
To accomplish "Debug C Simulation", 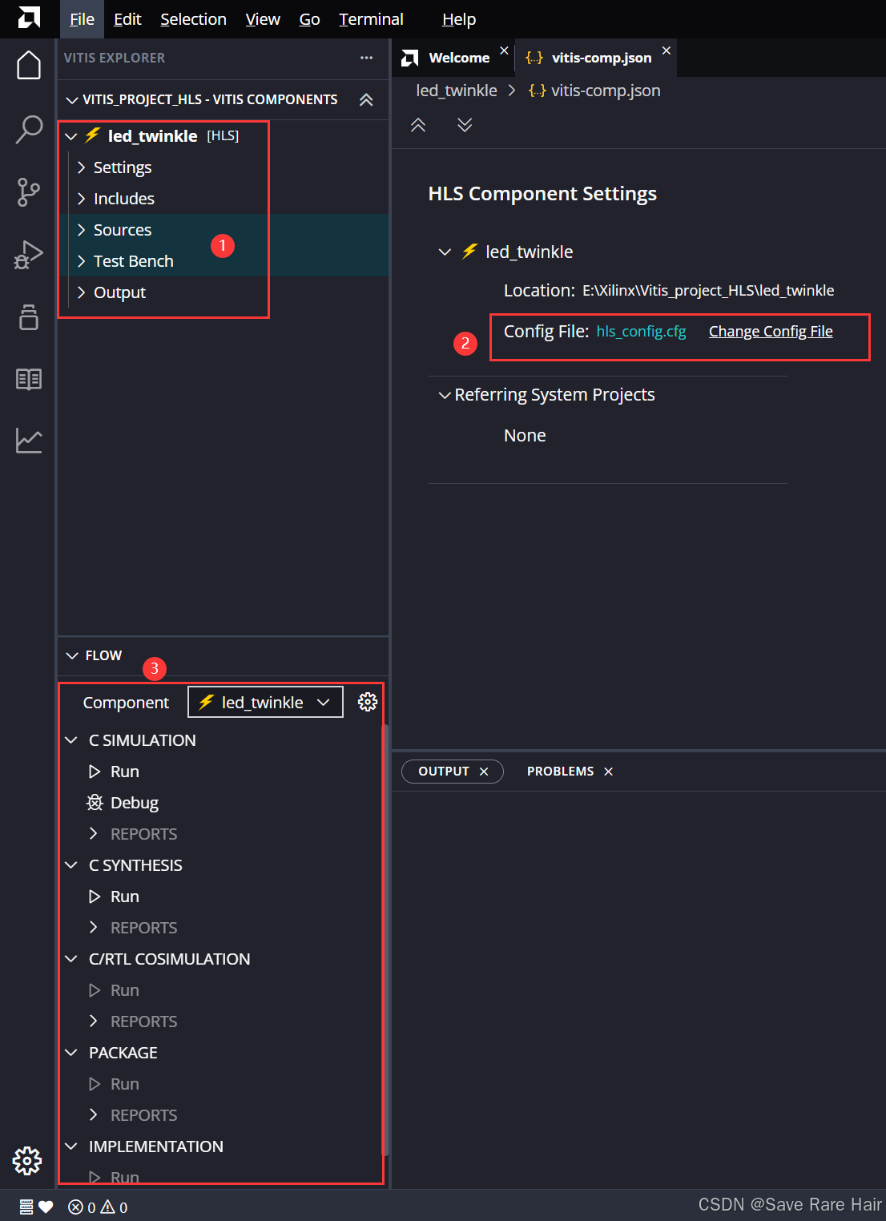I will coord(123,803).
